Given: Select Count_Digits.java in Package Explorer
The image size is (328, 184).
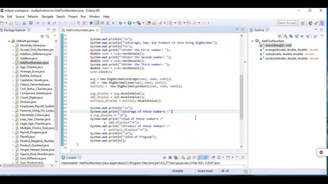Looking at the screenshot, I should coord(31,98).
